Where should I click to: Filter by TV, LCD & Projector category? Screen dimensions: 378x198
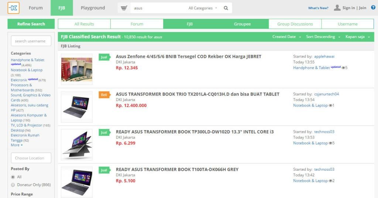pos(27,125)
